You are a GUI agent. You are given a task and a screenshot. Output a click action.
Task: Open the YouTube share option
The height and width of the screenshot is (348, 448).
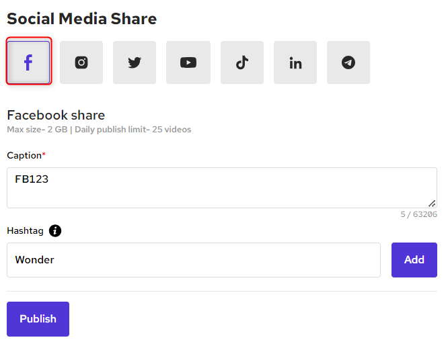[188, 62]
